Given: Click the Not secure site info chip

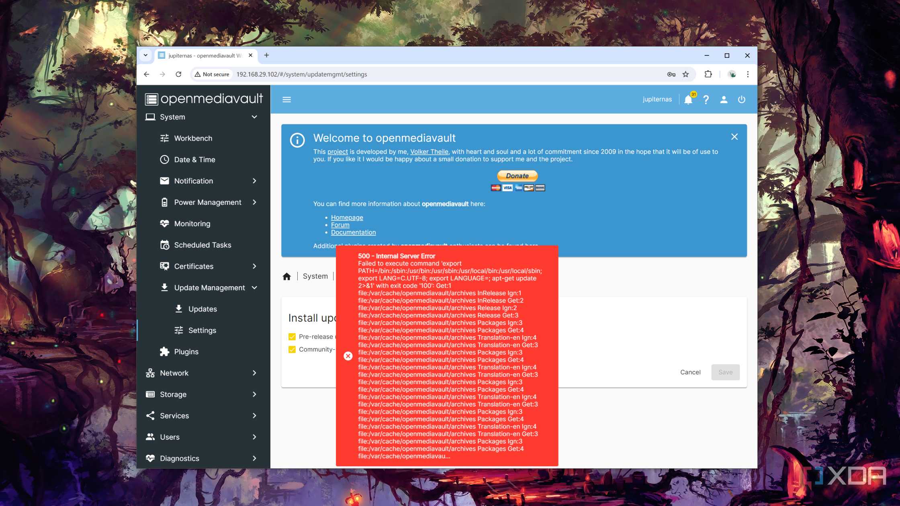Looking at the screenshot, I should tap(212, 74).
